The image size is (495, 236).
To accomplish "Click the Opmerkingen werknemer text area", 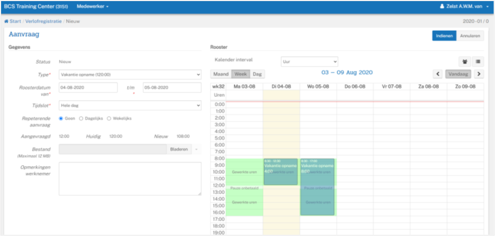I will (130, 179).
